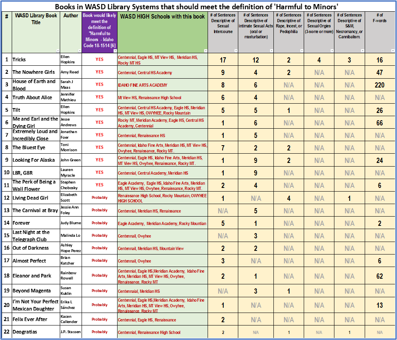397x340 pixels.
Task: Open the Sexual Orgies column filter arrow
Action: (332, 51)
